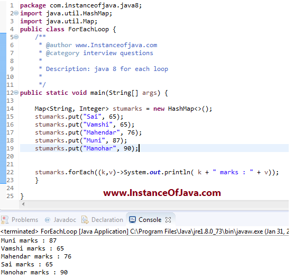This screenshot has height=277, width=303.
Task: Click console output 'Mahendar marks : 76'
Action: (36, 256)
